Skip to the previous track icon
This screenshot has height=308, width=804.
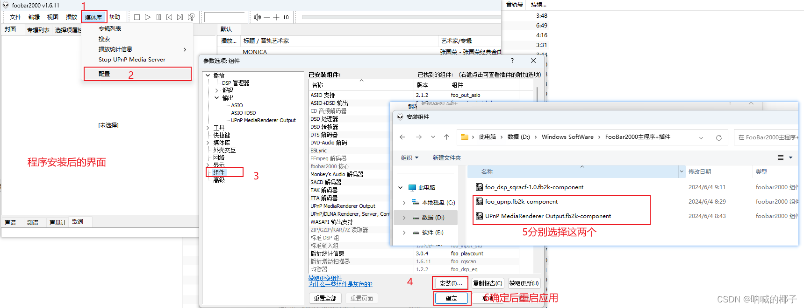pos(169,17)
